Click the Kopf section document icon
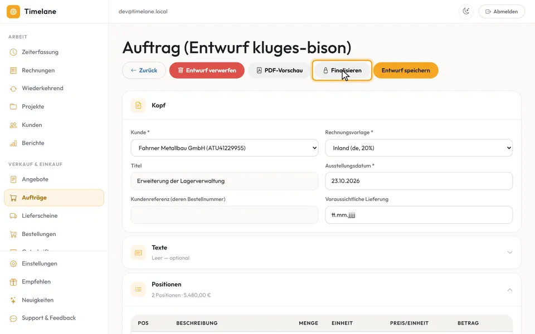This screenshot has height=334, width=535. click(138, 105)
